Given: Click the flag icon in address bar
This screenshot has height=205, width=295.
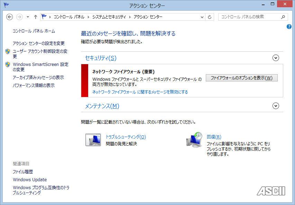Looking at the screenshot, I should 44,17.
